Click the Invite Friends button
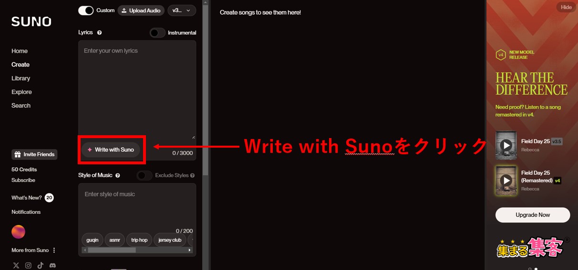Image resolution: width=578 pixels, height=270 pixels. pyautogui.click(x=34, y=154)
